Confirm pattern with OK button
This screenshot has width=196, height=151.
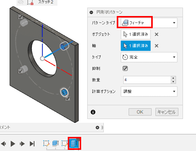[x=140, y=112]
